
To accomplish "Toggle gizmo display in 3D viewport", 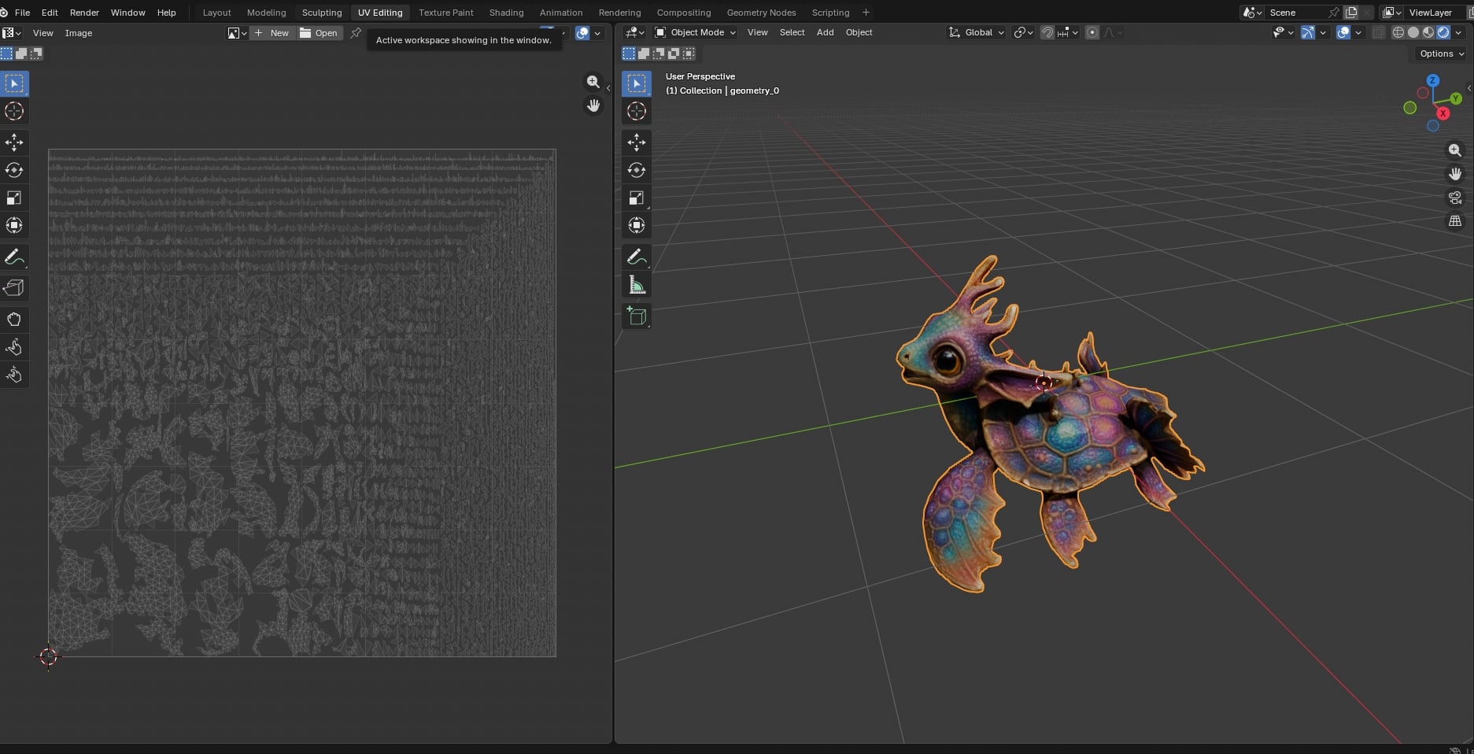I will click(x=1308, y=32).
